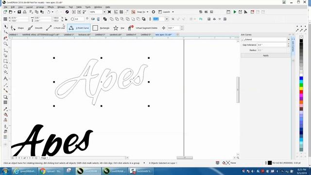Viewport: 311px width, 175px height.
Task: Open the Snap To dropdown
Action: tap(147, 12)
